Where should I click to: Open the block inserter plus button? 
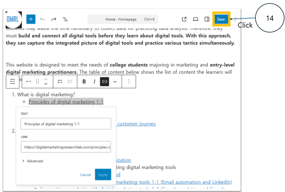[31, 19]
